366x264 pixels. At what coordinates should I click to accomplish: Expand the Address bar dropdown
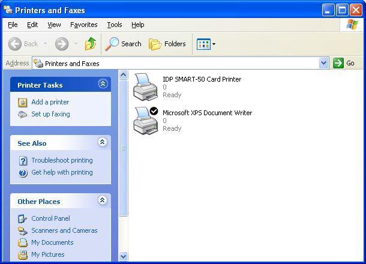pos(324,63)
